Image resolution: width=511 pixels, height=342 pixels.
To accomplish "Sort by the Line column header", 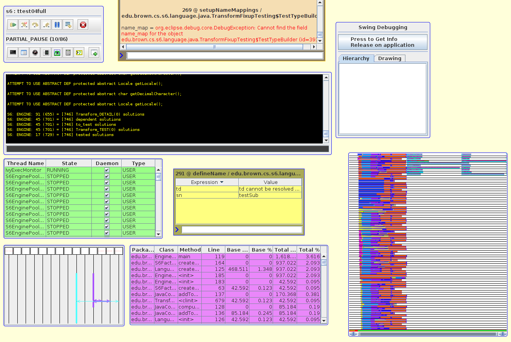I will click(214, 250).
